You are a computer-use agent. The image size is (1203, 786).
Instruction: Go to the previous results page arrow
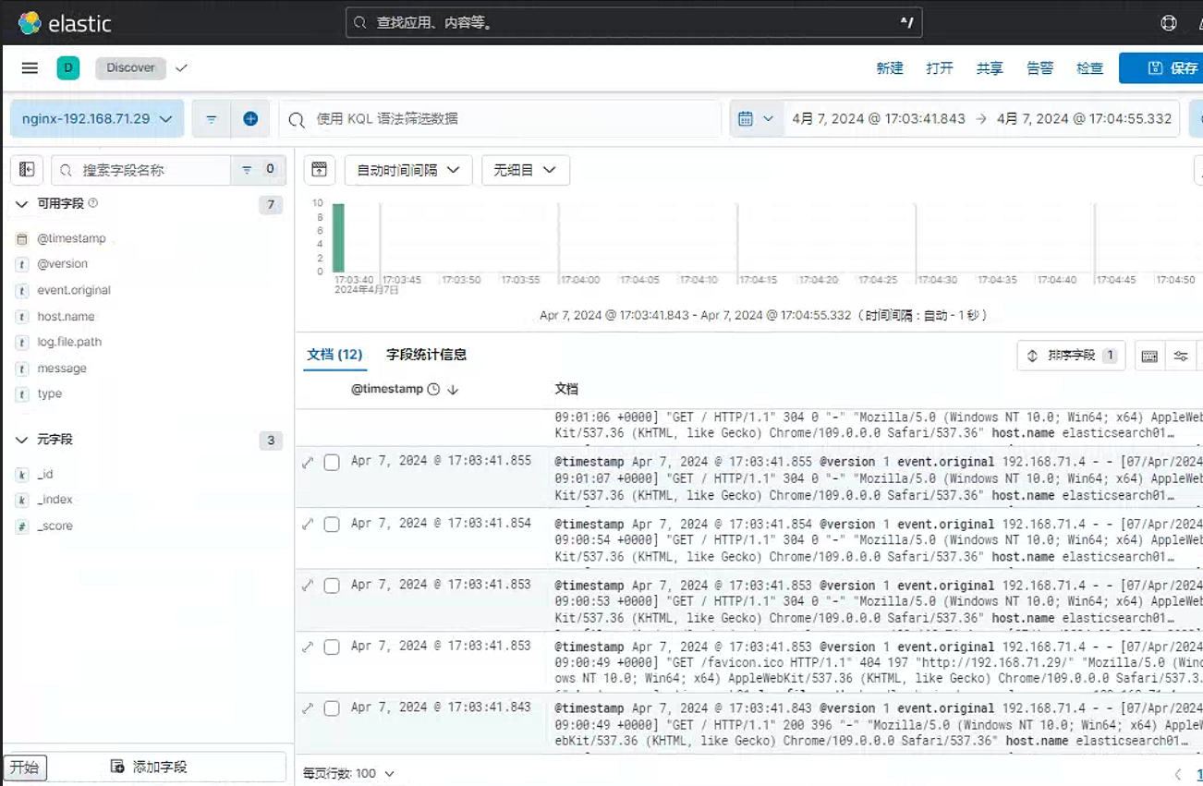1178,774
